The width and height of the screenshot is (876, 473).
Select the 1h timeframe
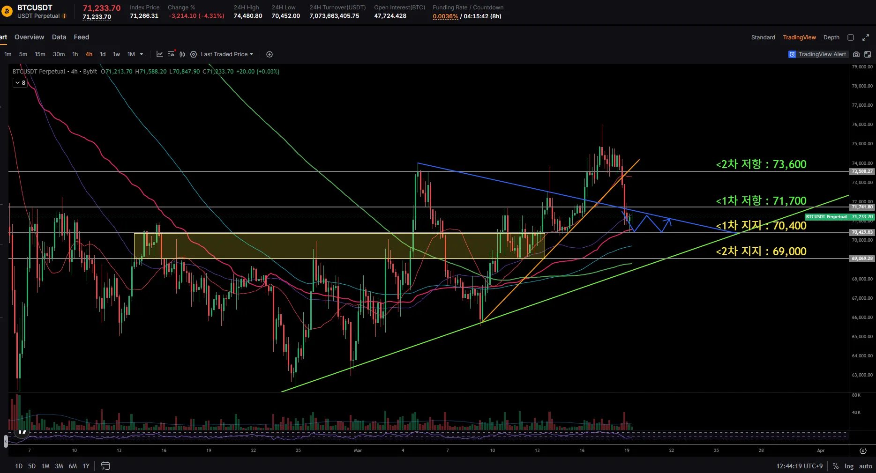pyautogui.click(x=75, y=54)
